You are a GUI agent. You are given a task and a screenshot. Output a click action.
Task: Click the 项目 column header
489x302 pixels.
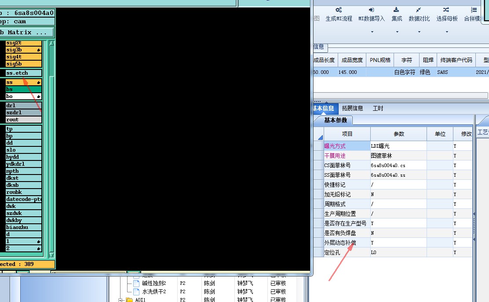coord(347,134)
